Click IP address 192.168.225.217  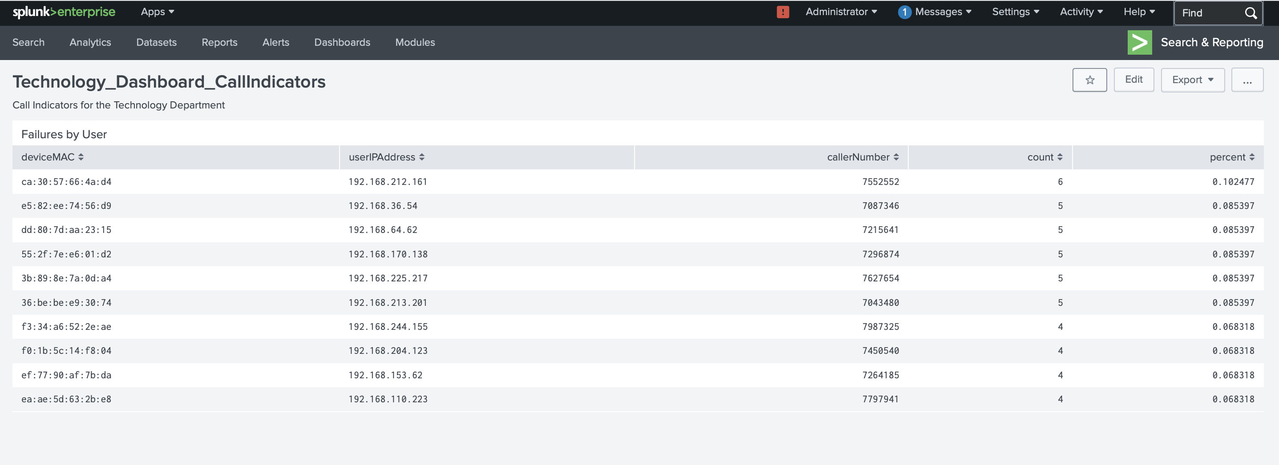tap(388, 279)
